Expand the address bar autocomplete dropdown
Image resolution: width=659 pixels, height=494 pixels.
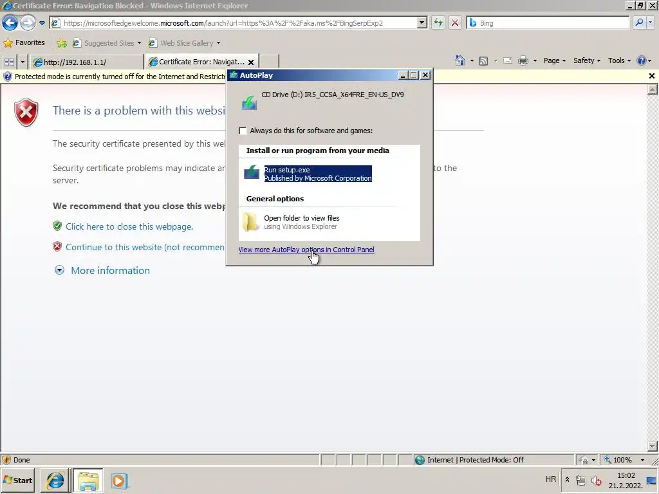point(422,23)
